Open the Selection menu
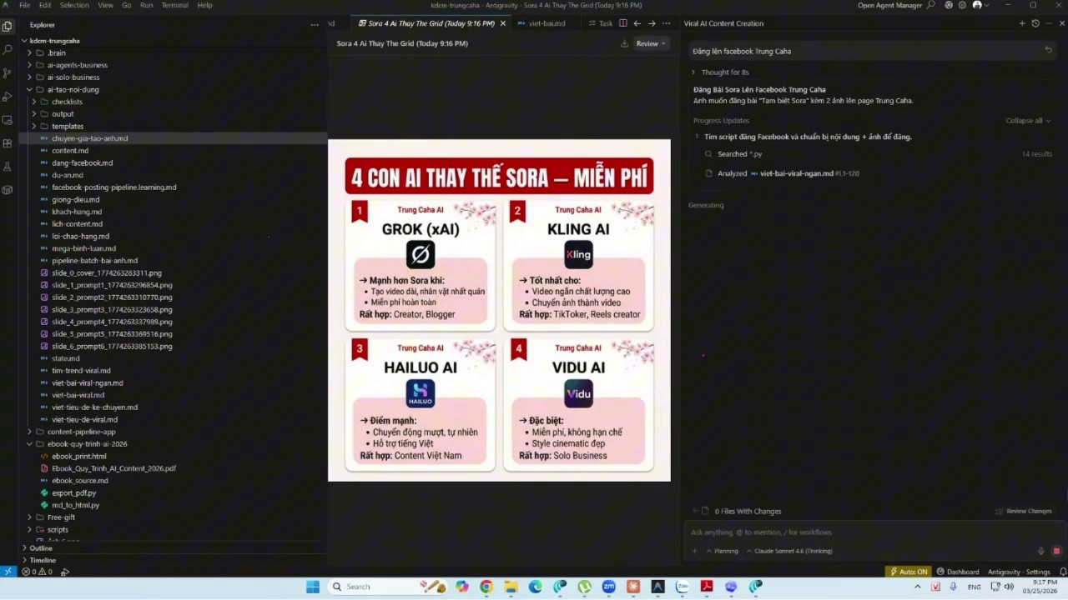This screenshot has height=600, width=1068. 74,5
